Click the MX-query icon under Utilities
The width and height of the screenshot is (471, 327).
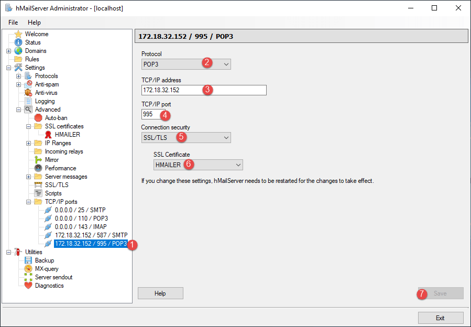tap(28, 269)
